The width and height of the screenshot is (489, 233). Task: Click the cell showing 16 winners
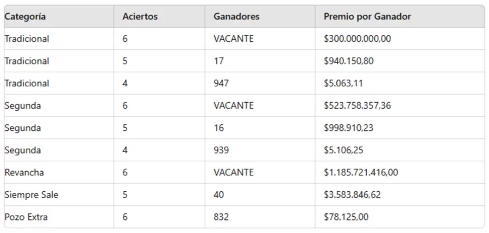(x=219, y=128)
